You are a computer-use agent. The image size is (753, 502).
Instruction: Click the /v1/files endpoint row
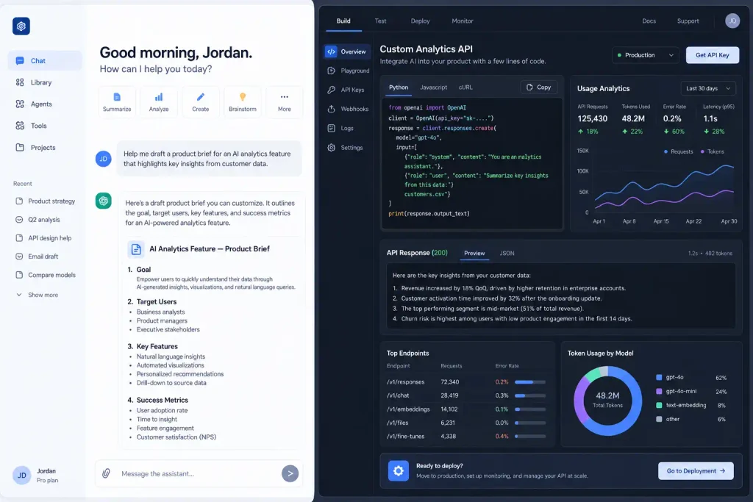tap(466, 423)
